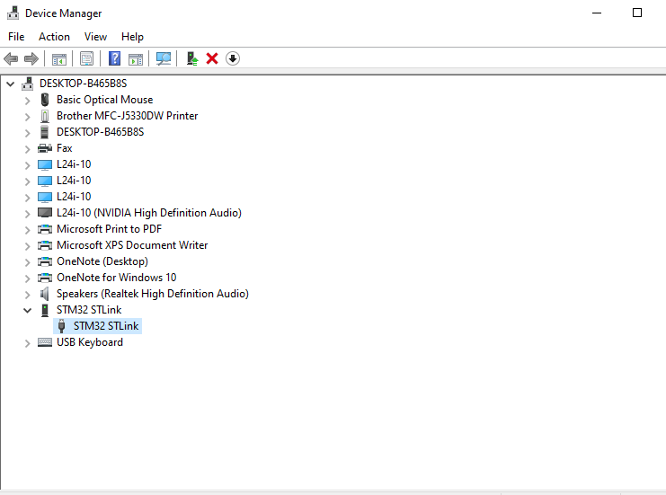Expand the Microsoft Print to PDF node

pyautogui.click(x=28, y=230)
